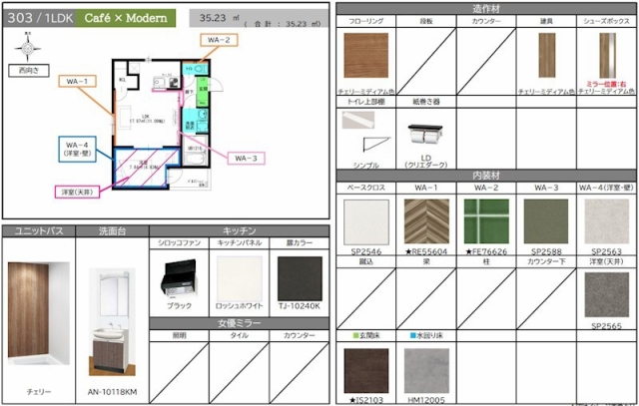The image size is (639, 406).
Task: Select the LD toilet paper holder image
Action: point(426,135)
